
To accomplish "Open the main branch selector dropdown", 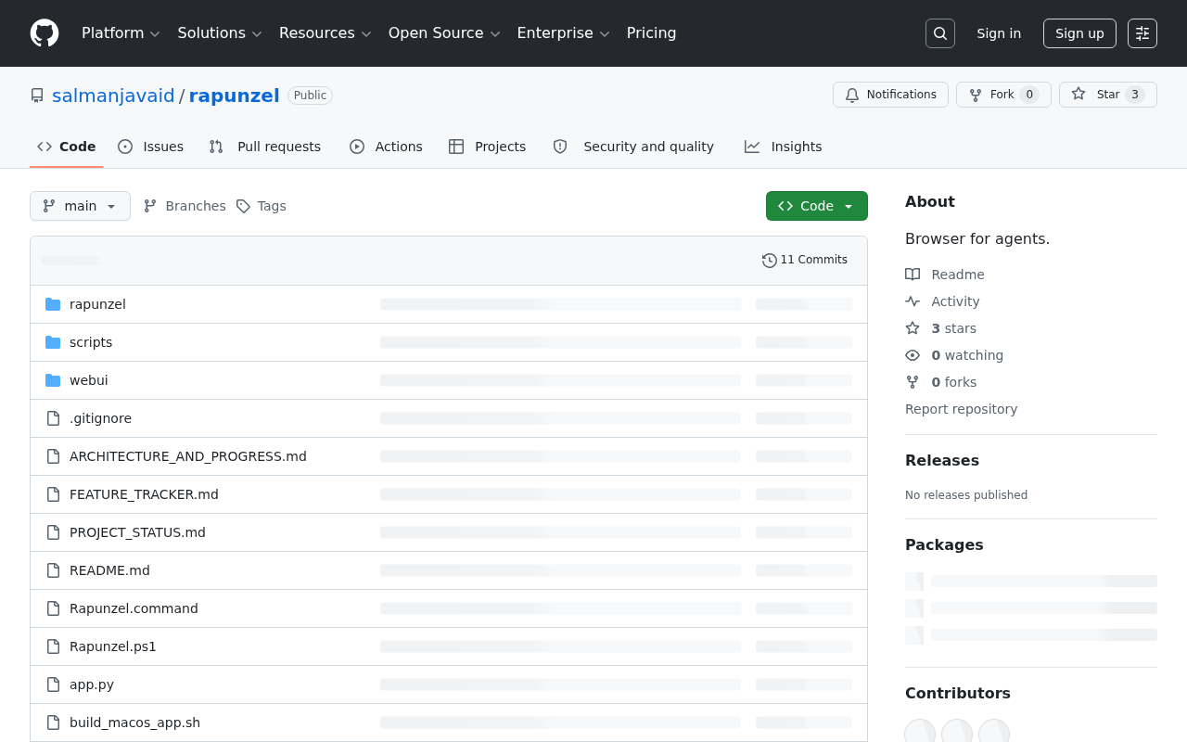I will pos(80,206).
